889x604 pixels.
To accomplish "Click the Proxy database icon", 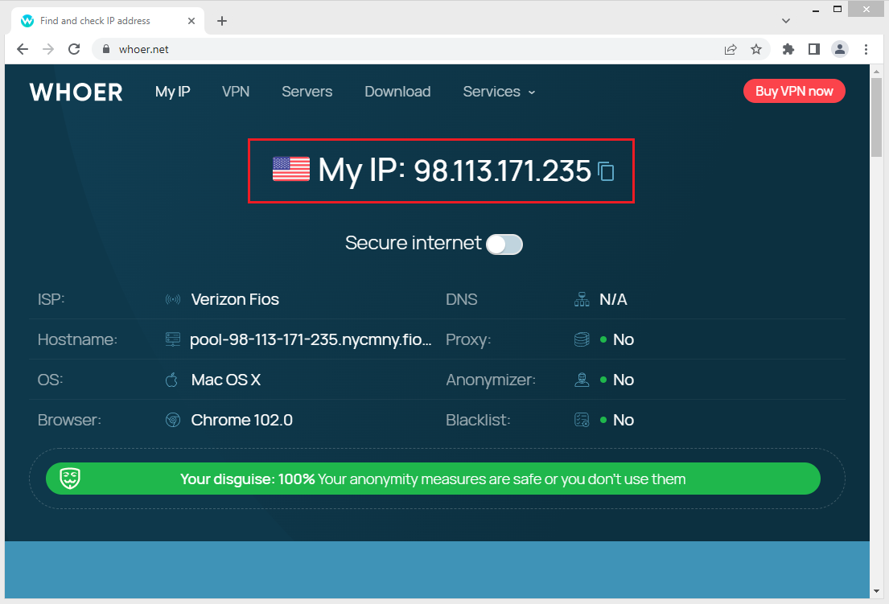I will coord(582,339).
